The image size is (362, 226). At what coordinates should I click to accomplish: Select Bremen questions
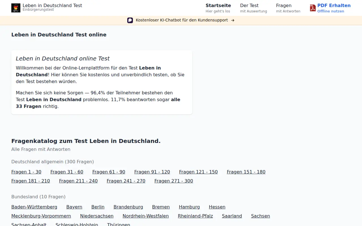(x=161, y=207)
